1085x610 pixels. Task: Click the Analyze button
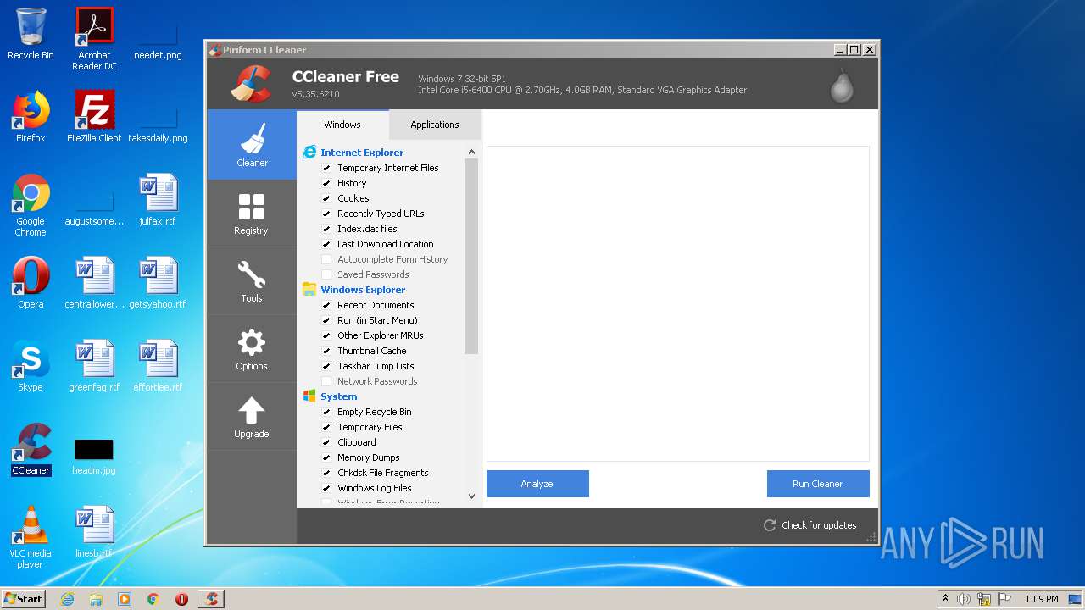coord(537,484)
